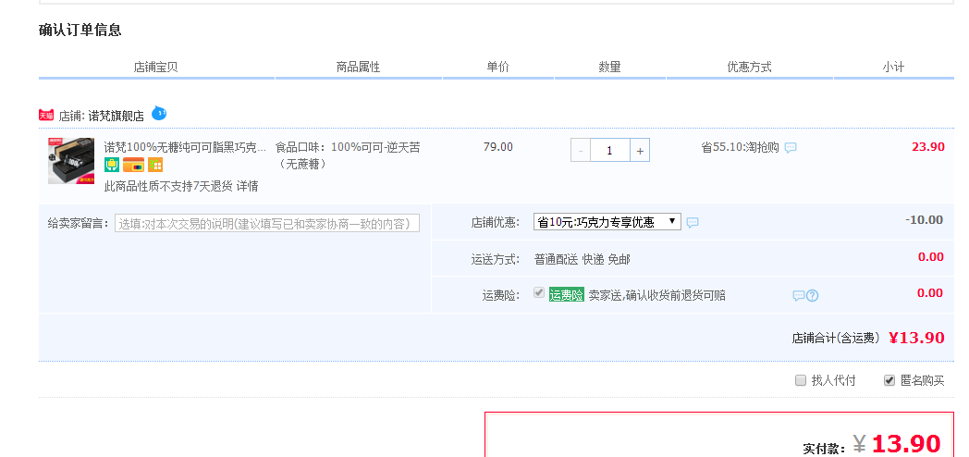The width and height of the screenshot is (969, 457).
Task: Click the discount value -10.00
Action: tap(924, 220)
